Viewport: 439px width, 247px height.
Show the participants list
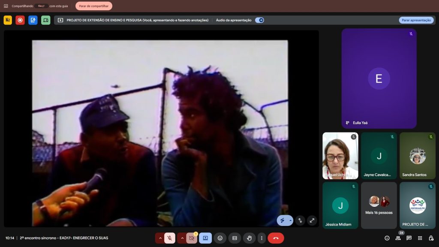(398, 238)
